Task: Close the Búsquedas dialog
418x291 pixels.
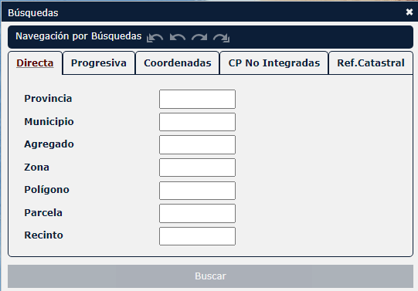Action: click(x=410, y=12)
